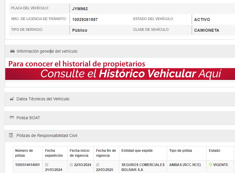Open the Poliza SOAT section
This screenshot has height=173, width=235.
tap(28, 118)
